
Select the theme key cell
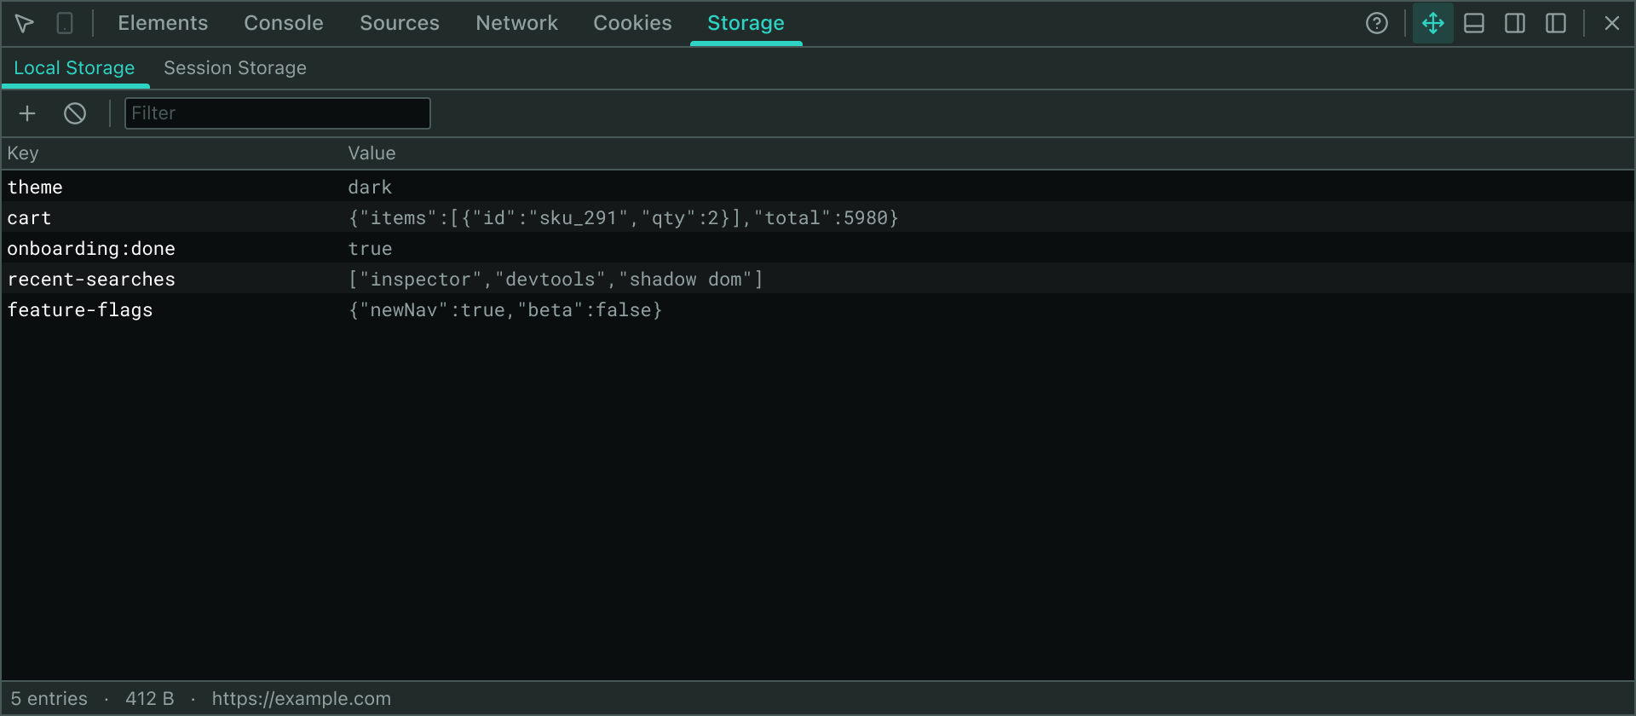[x=35, y=187]
